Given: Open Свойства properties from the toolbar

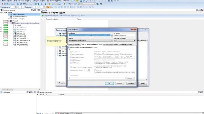Looking at the screenshot, I should click(28, 4).
